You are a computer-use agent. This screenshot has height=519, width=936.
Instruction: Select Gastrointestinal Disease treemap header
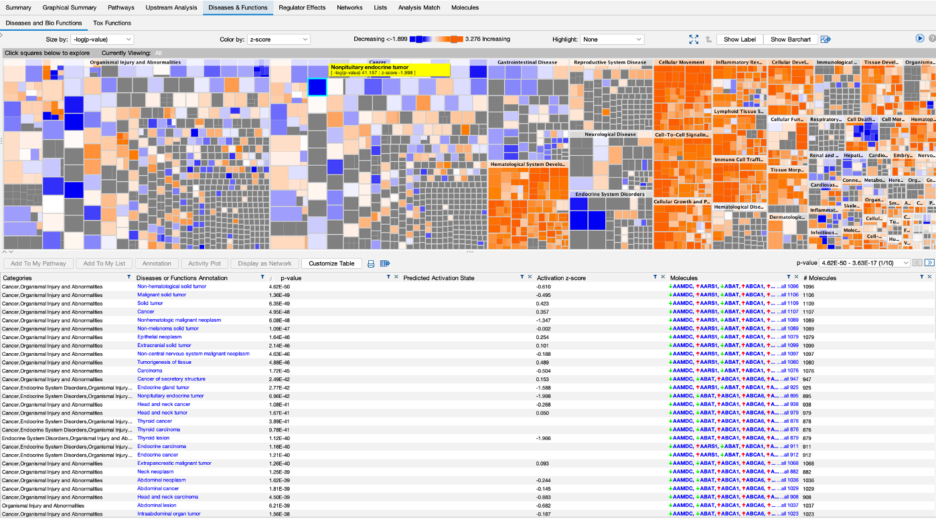[x=528, y=62]
